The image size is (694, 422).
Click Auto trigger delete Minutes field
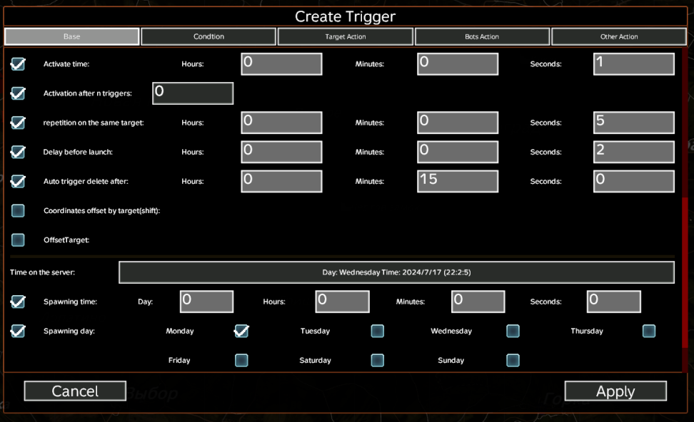[x=457, y=181]
